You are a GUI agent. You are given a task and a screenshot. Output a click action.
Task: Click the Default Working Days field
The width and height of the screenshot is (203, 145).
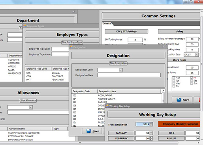point(192,45)
